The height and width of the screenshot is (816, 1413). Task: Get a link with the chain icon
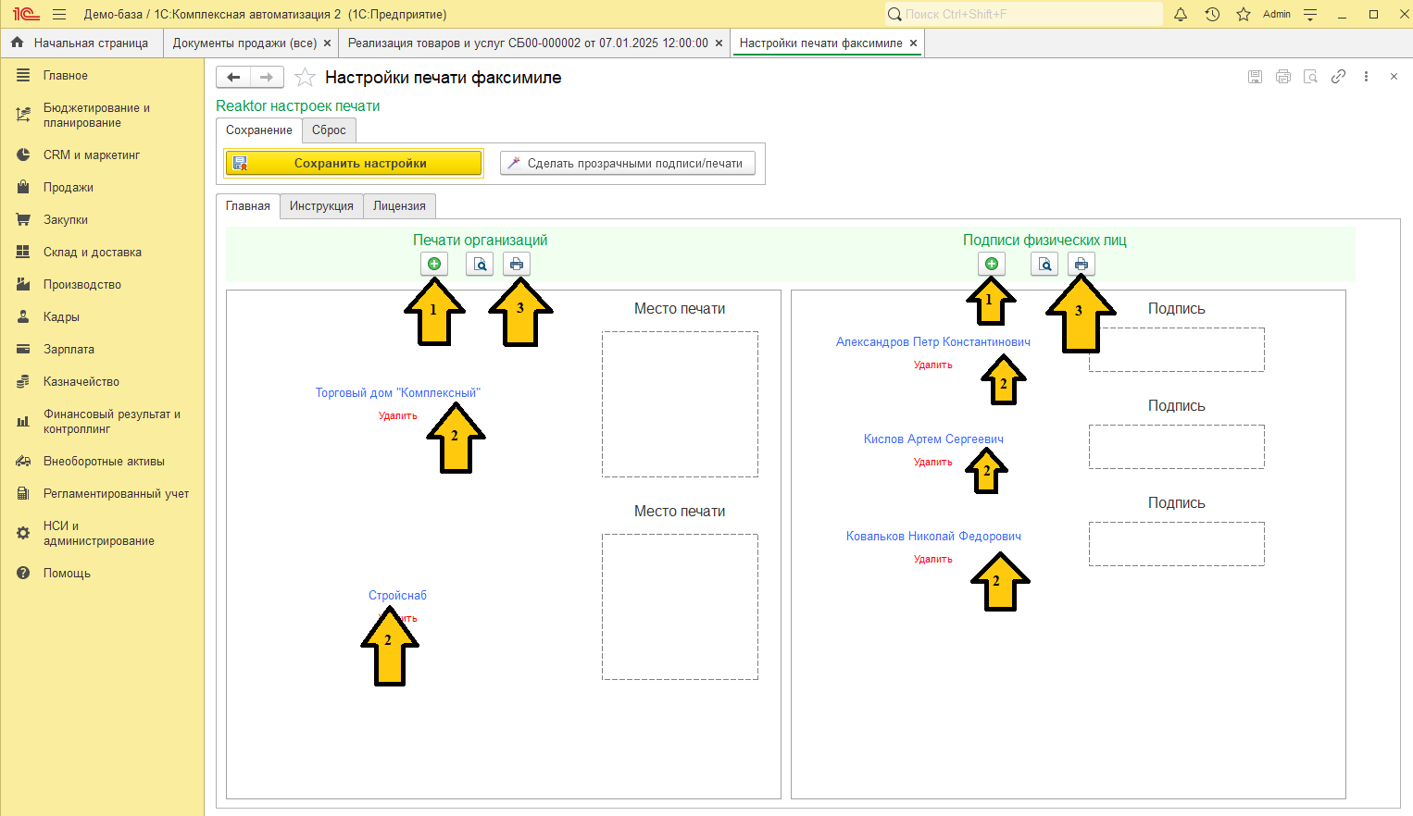tap(1338, 77)
